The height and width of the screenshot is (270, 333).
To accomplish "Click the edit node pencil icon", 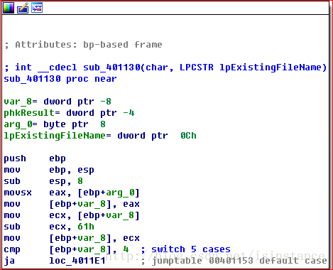I will [23, 8].
